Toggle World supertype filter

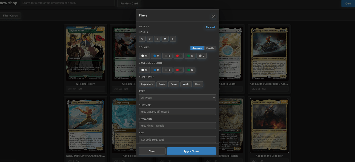coord(186,84)
